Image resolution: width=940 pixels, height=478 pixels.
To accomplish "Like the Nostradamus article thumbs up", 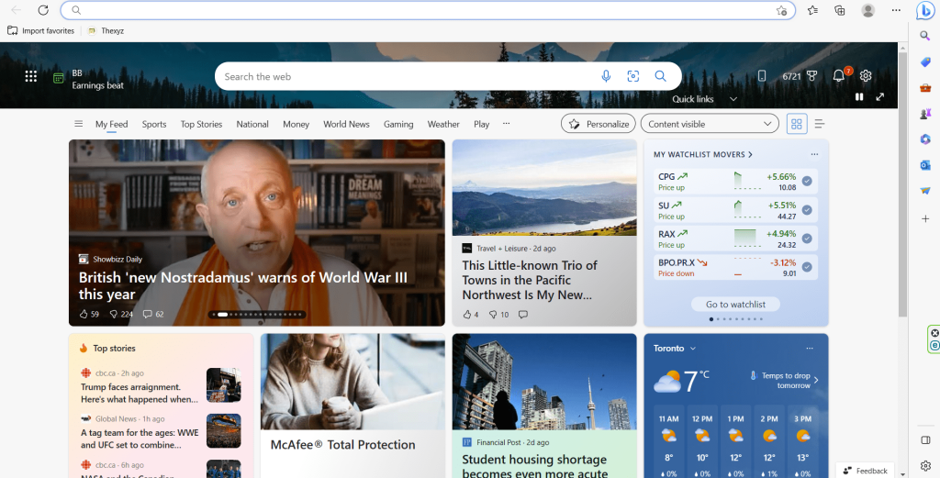I will click(84, 314).
